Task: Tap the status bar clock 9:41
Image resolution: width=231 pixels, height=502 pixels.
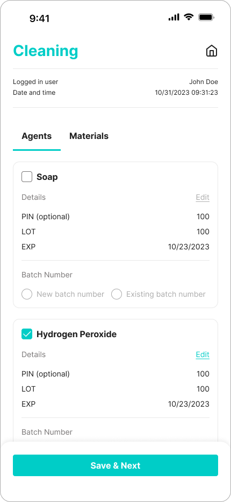Action: tap(40, 18)
